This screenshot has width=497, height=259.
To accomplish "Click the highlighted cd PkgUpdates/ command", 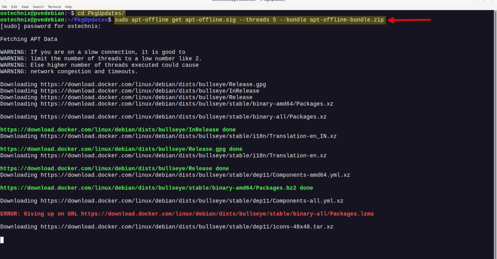I will (101, 14).
